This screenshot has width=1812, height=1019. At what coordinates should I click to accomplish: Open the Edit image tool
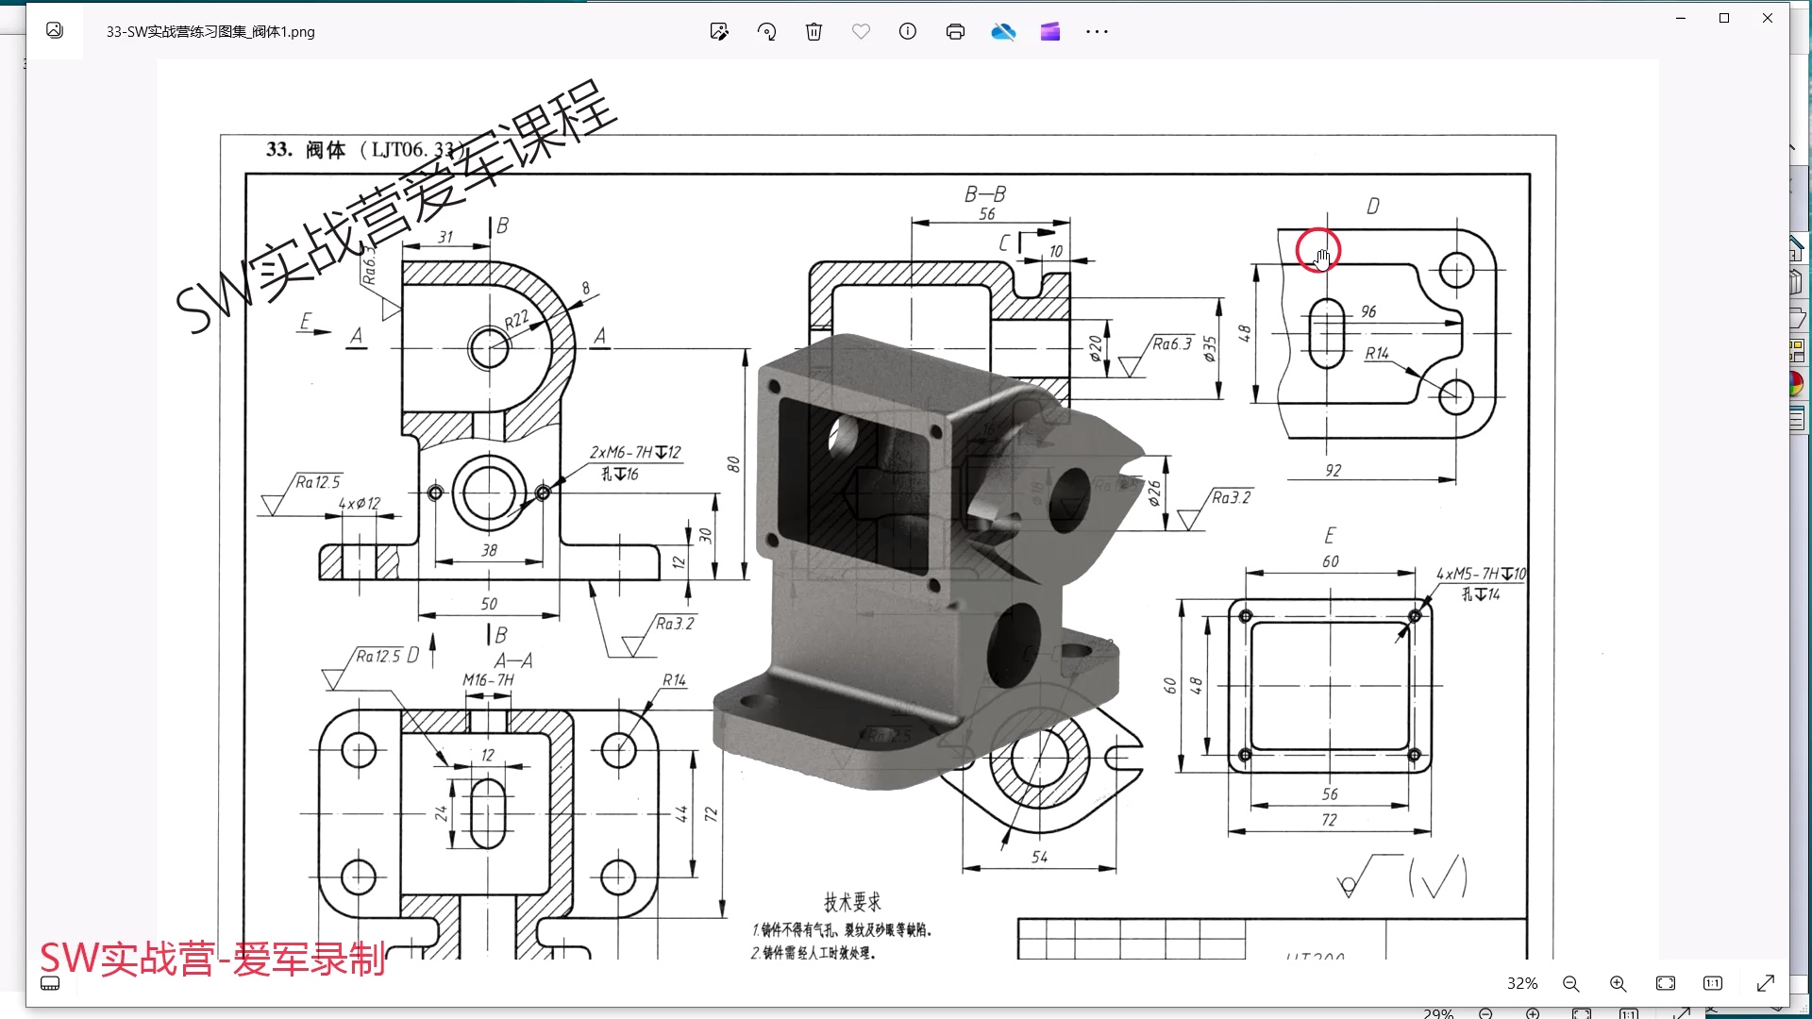pos(719,32)
